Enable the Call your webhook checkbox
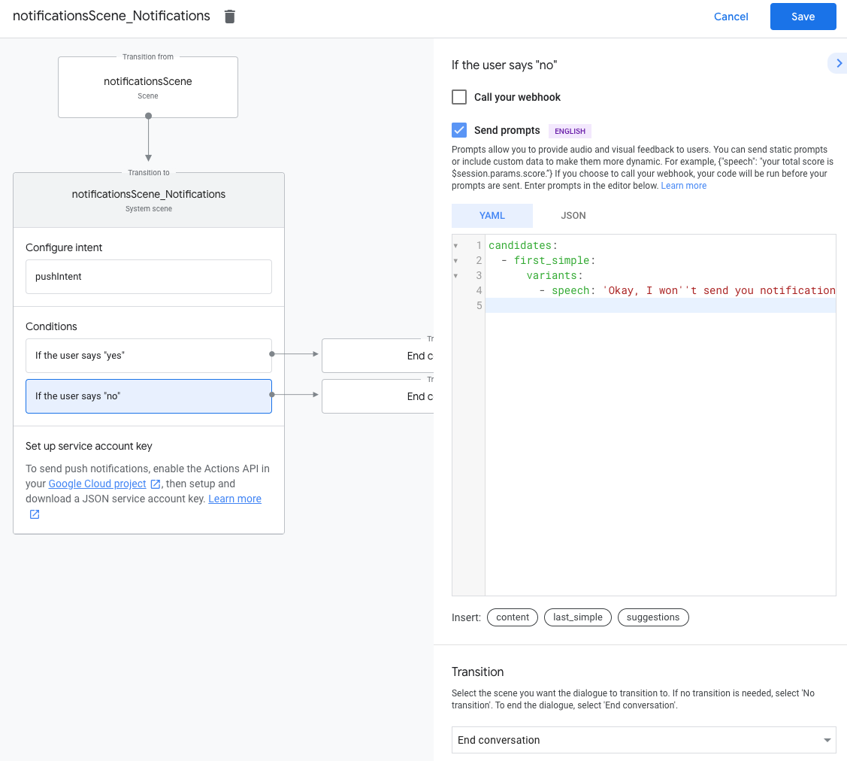847x761 pixels. 459,97
